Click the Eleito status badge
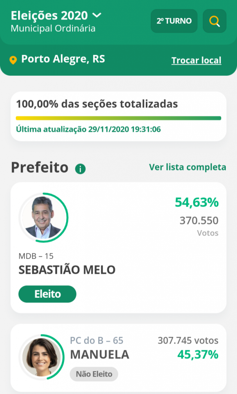Screen dimensions: 237x394 click(x=47, y=294)
